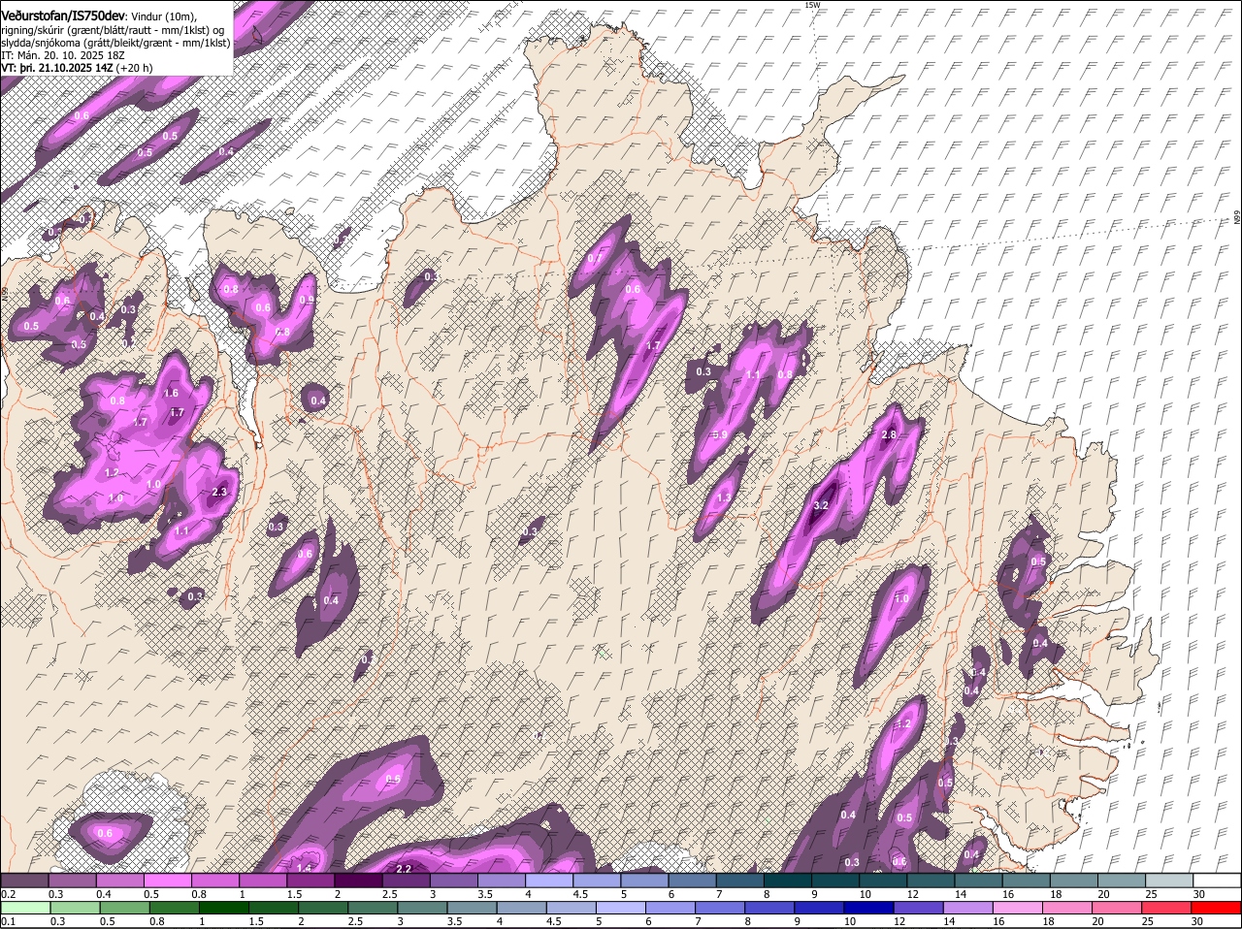Pick upper legend white swatch after 30
The height and width of the screenshot is (929, 1242).
(1218, 881)
